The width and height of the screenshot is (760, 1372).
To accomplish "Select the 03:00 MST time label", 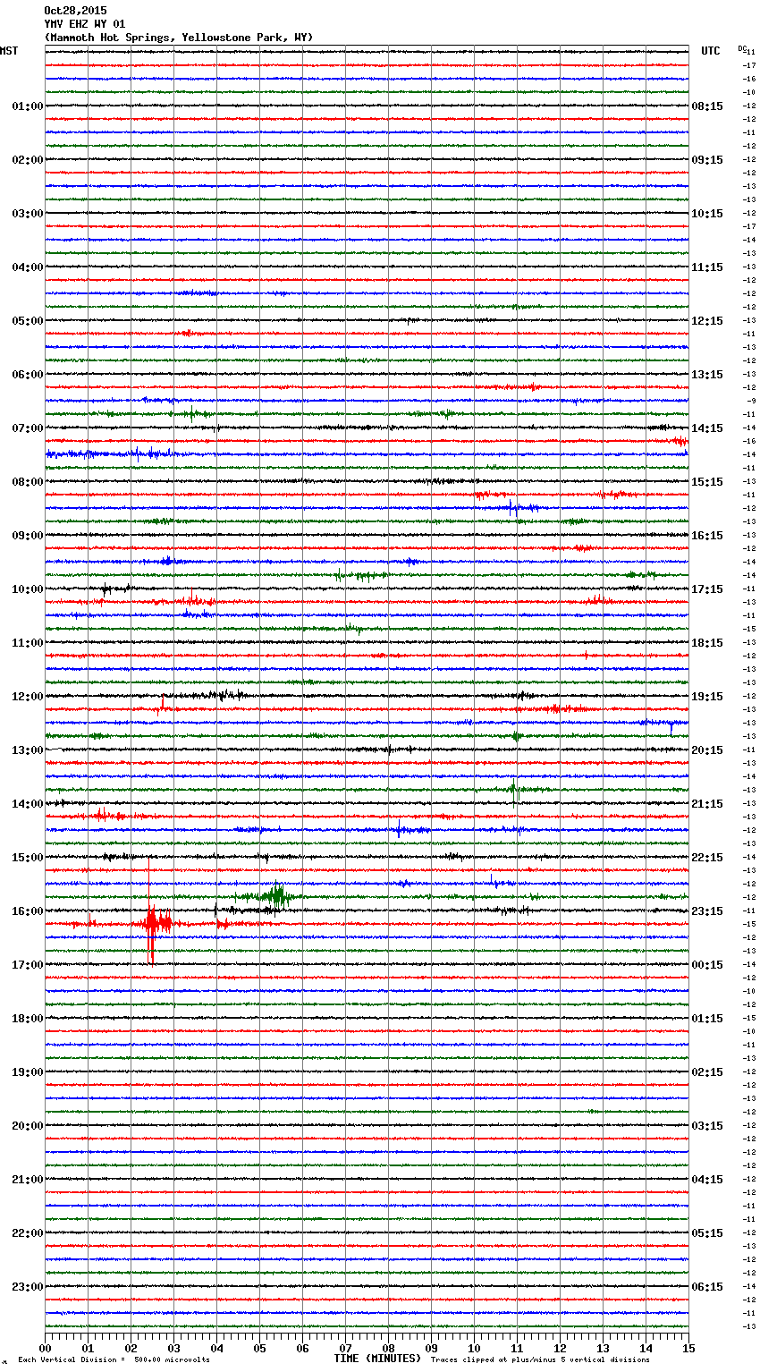I will [x=28, y=214].
